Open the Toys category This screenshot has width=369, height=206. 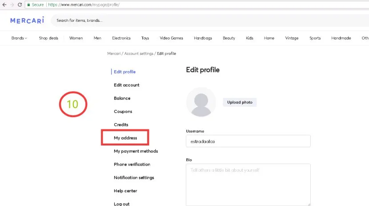tap(145, 38)
